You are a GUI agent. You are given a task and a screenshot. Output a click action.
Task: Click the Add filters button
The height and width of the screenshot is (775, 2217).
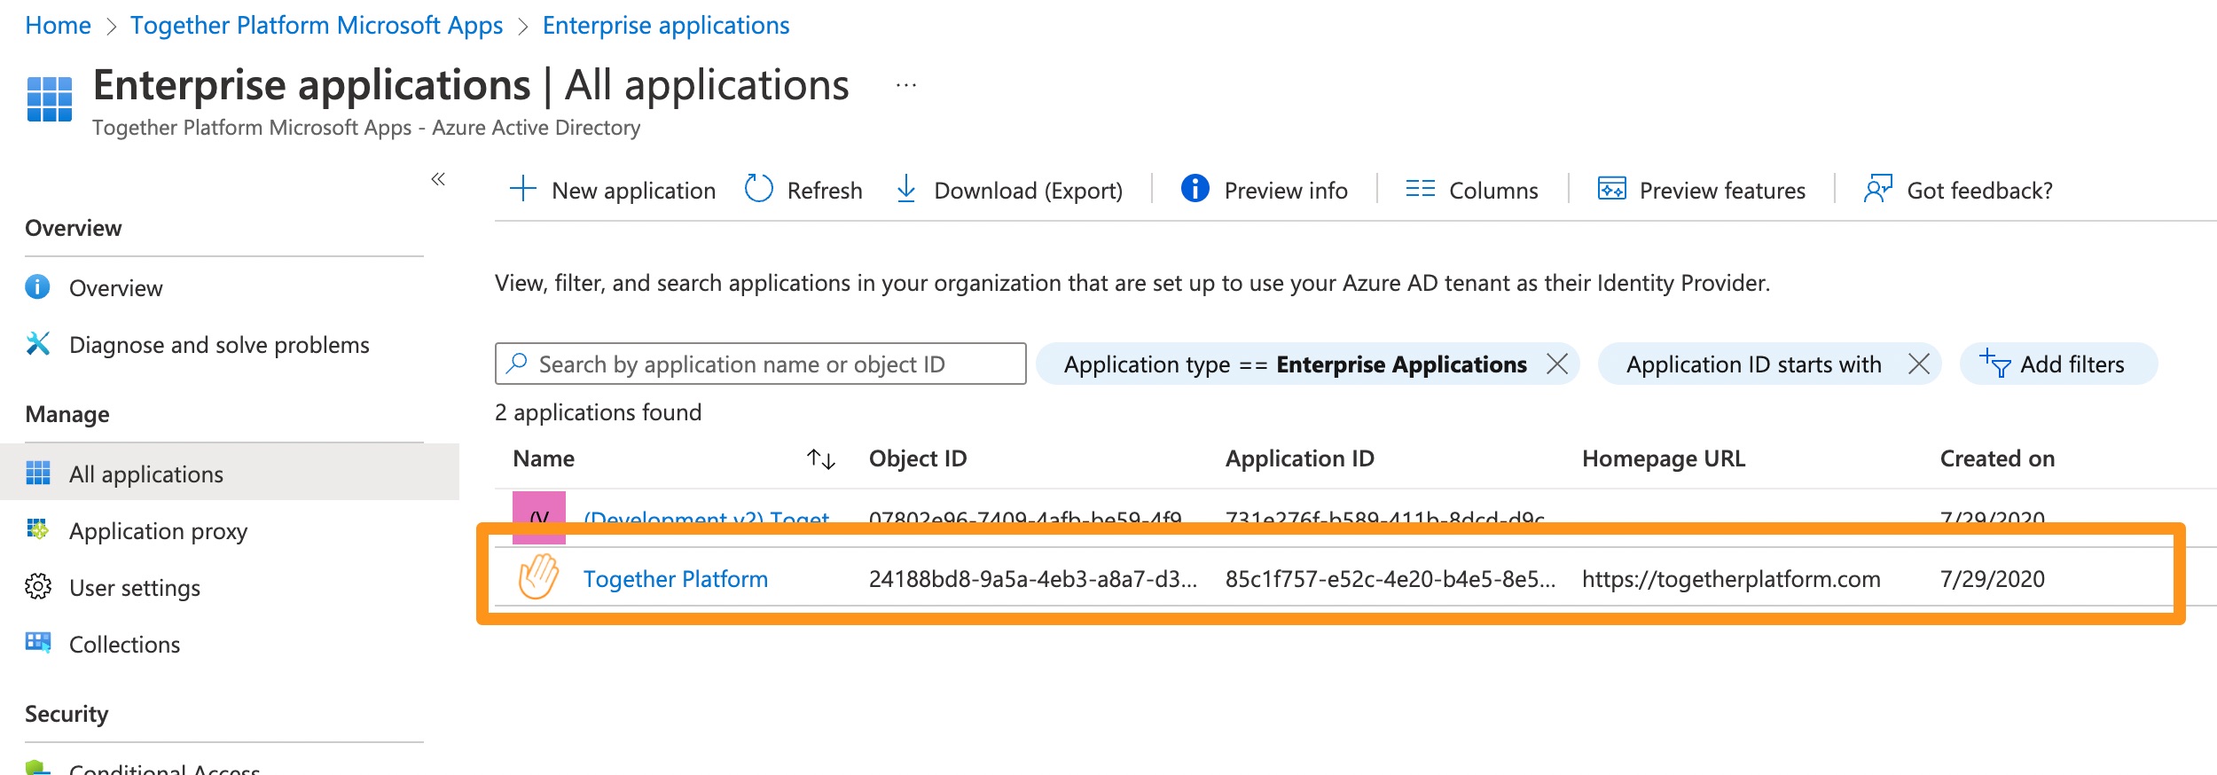point(2056,364)
